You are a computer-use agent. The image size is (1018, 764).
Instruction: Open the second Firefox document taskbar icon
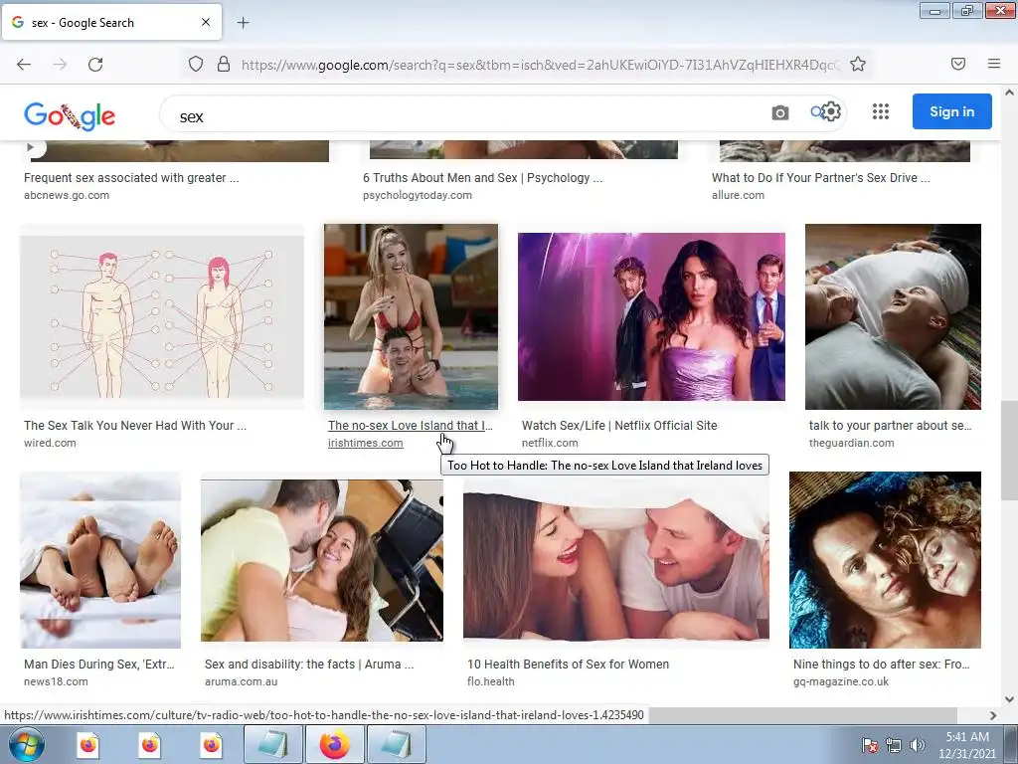click(149, 744)
